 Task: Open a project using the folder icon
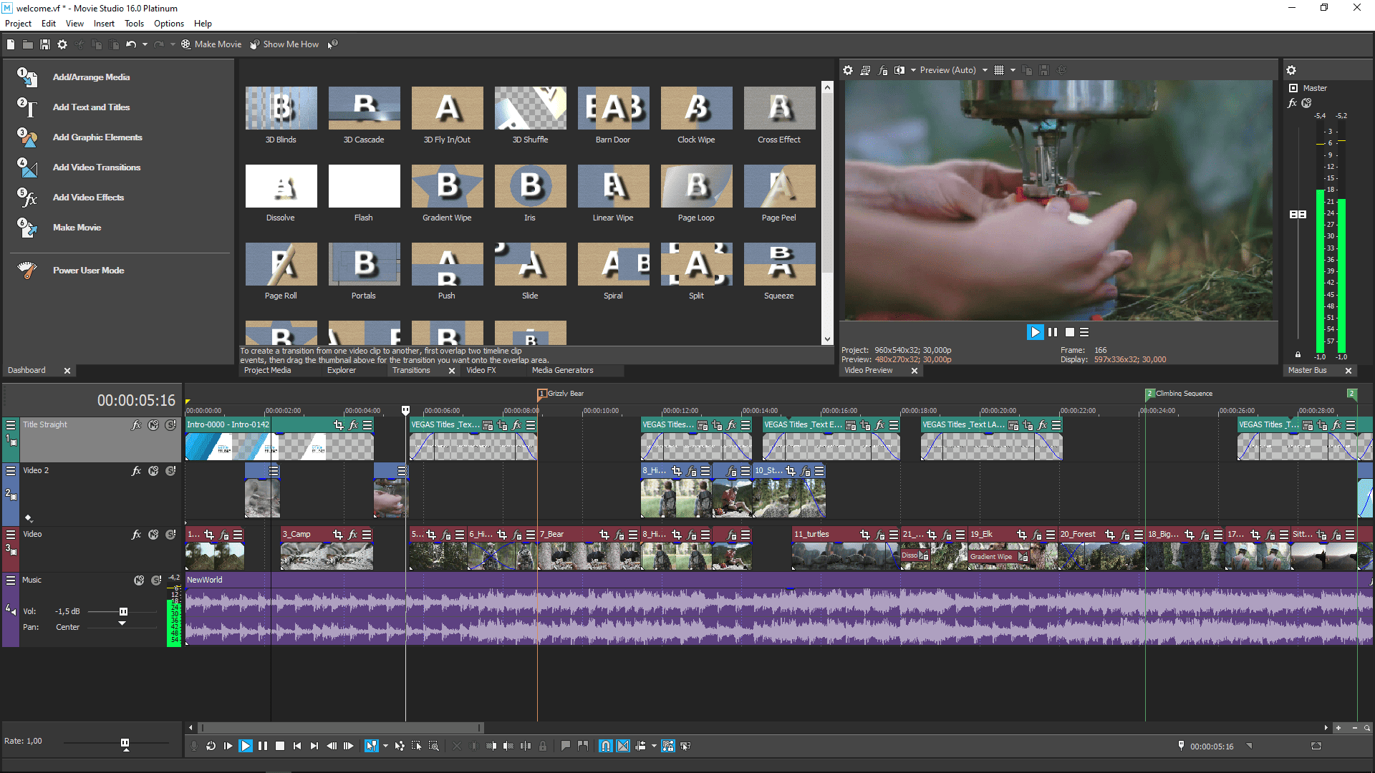(x=27, y=44)
